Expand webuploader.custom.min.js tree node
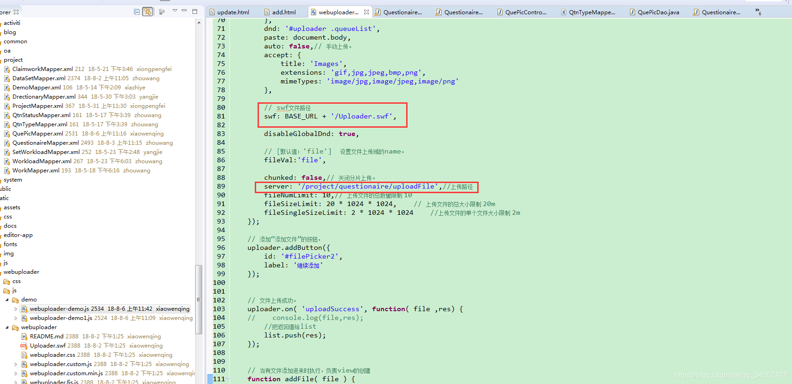Viewport: 792px width, 384px height. coord(16,373)
